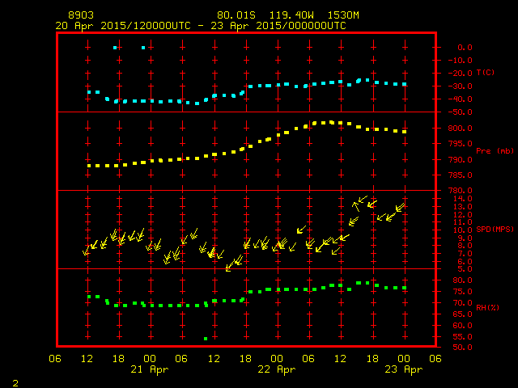
Task: Click the 13.0 wind speed tick value
Action: [x=462, y=207]
